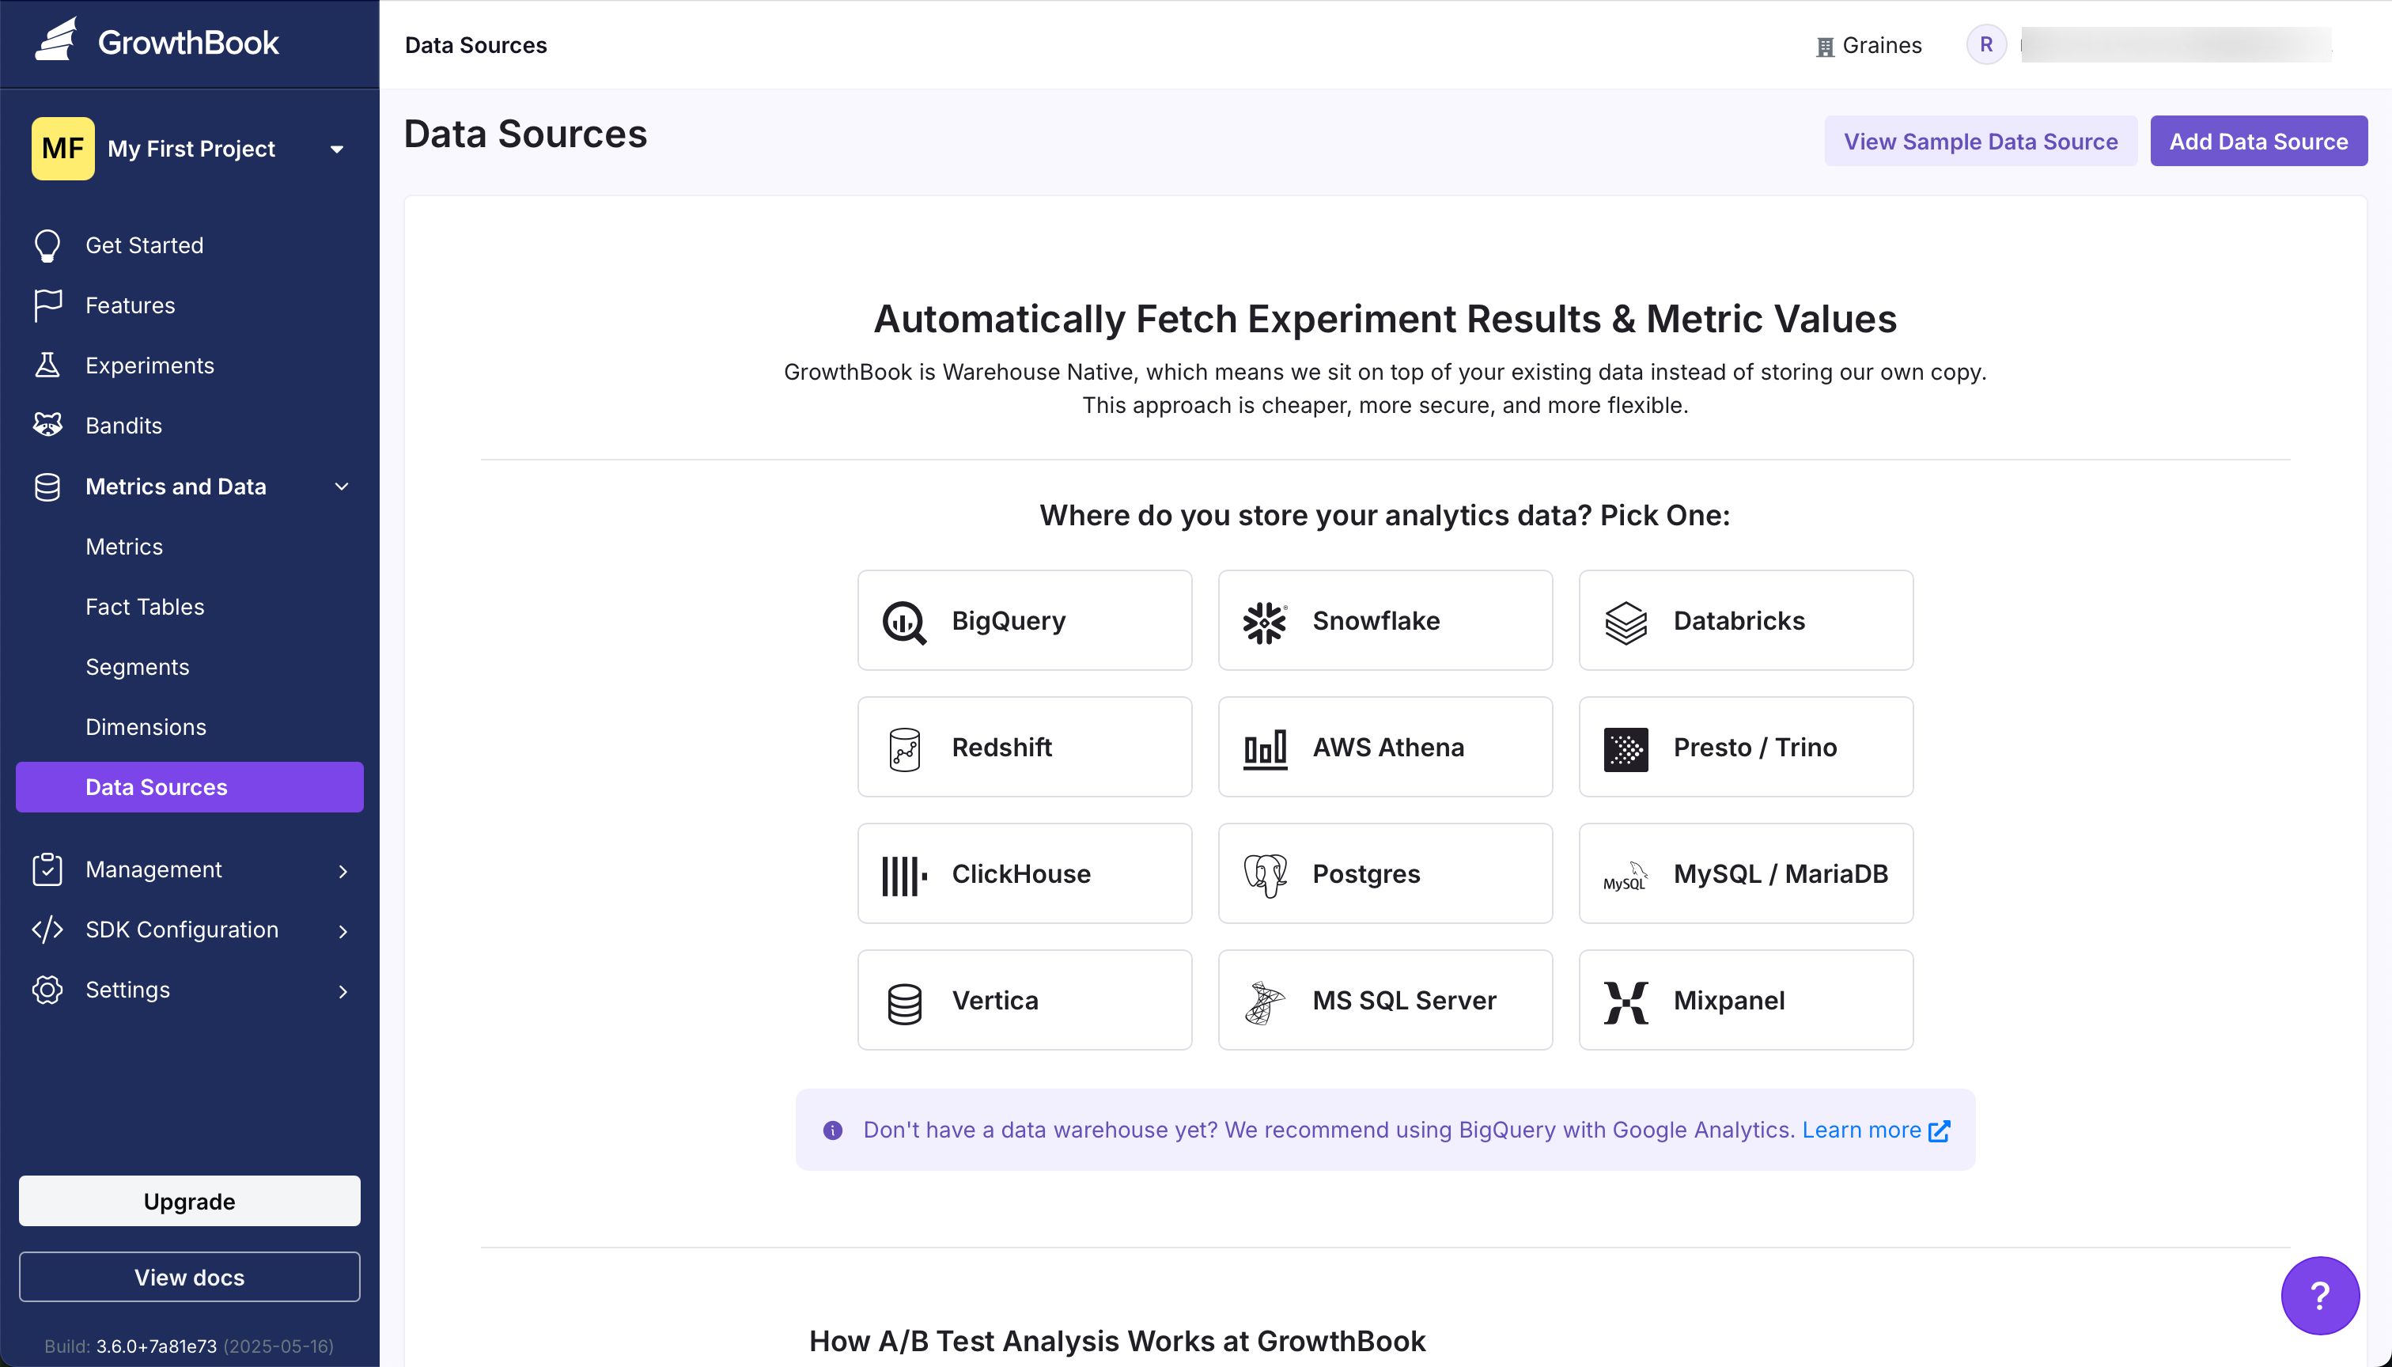Image resolution: width=2392 pixels, height=1367 pixels.
Task: Click 'Where do you store your analytics data?' heading
Action: tap(1385, 516)
